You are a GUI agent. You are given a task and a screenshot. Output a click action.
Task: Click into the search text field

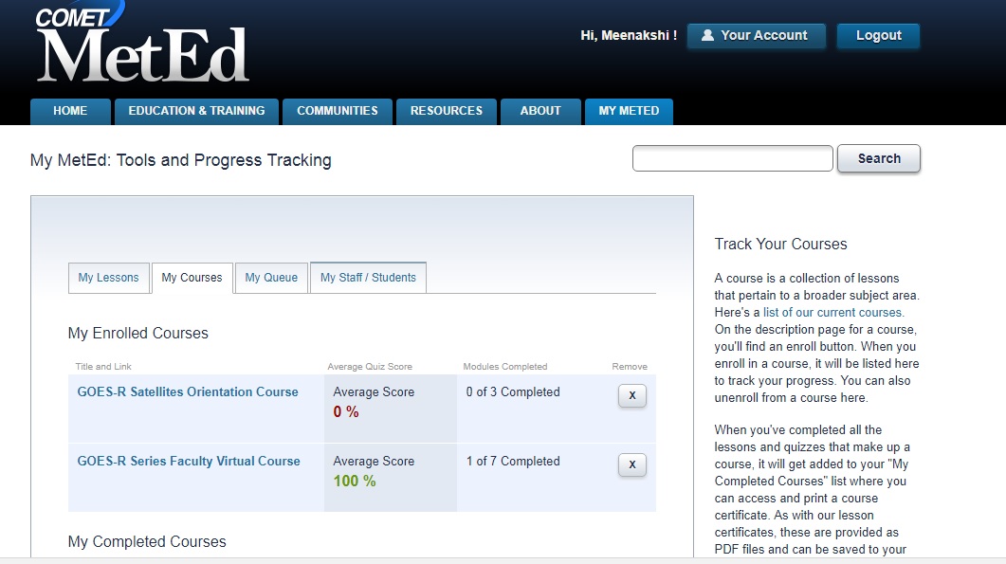point(733,158)
